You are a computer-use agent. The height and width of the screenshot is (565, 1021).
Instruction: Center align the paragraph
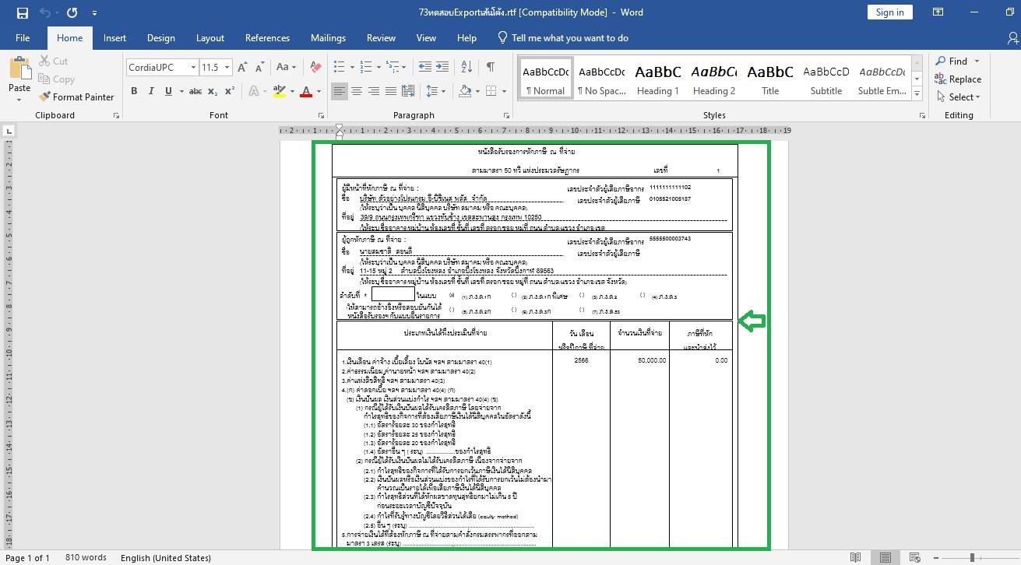point(357,91)
